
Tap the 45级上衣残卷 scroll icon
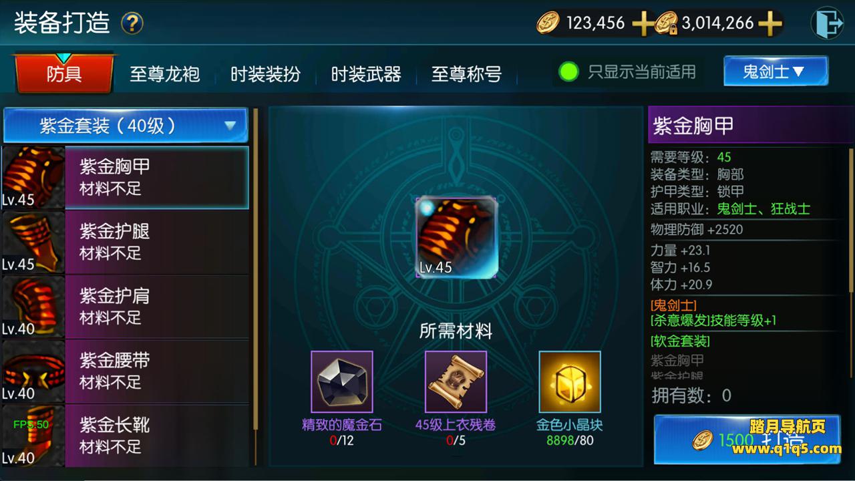click(x=456, y=382)
